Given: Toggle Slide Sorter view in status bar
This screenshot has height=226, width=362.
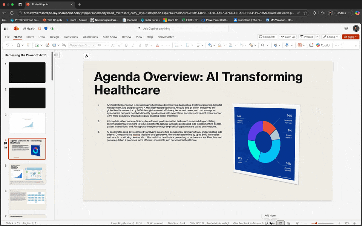Looking at the screenshot, I should coord(289,223).
